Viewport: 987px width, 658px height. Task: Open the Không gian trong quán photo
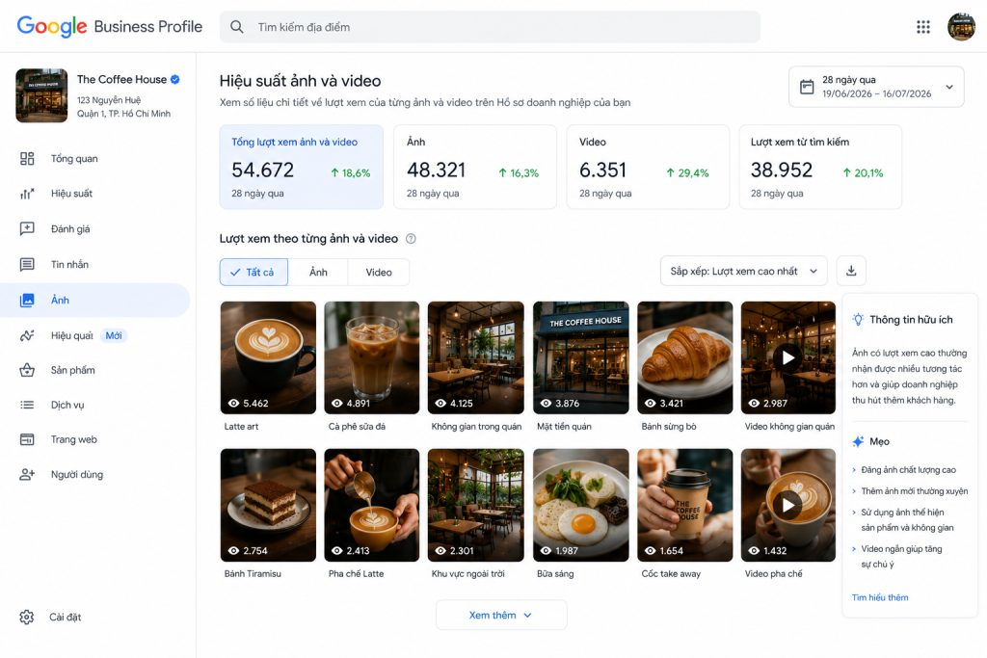476,358
